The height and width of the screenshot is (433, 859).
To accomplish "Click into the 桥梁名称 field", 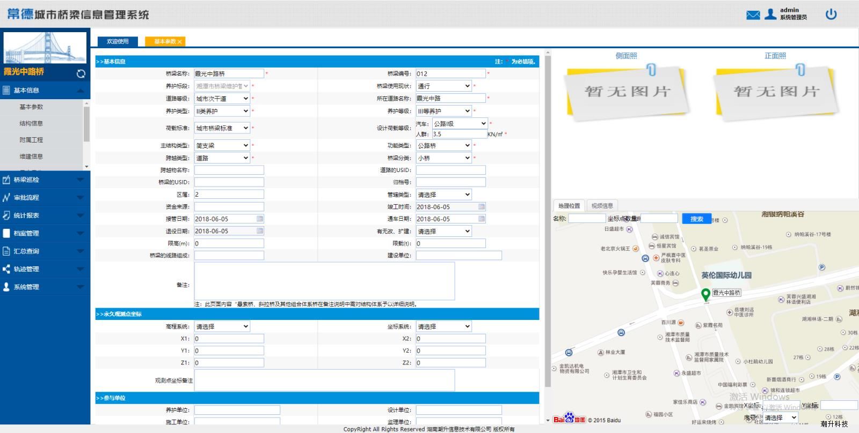I will pos(229,73).
